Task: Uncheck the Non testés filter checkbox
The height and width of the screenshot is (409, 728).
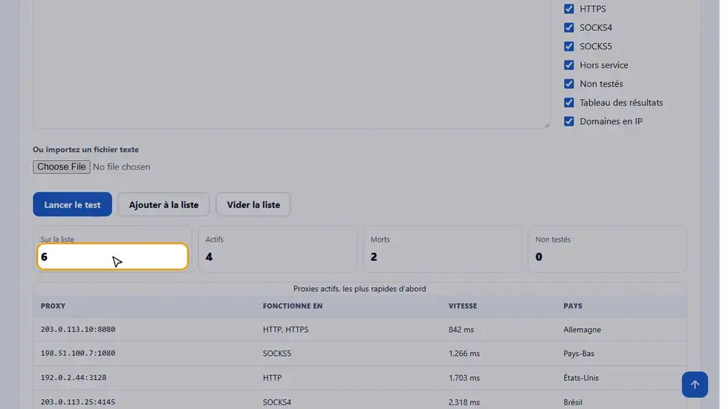Action: point(569,84)
